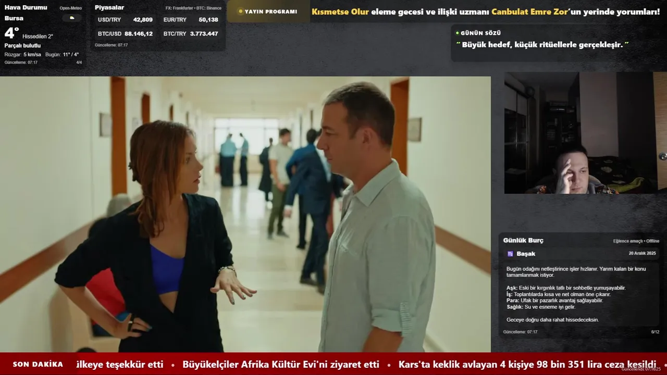
Task: Click the Parçalı bulutlu condition text
Action: point(22,46)
